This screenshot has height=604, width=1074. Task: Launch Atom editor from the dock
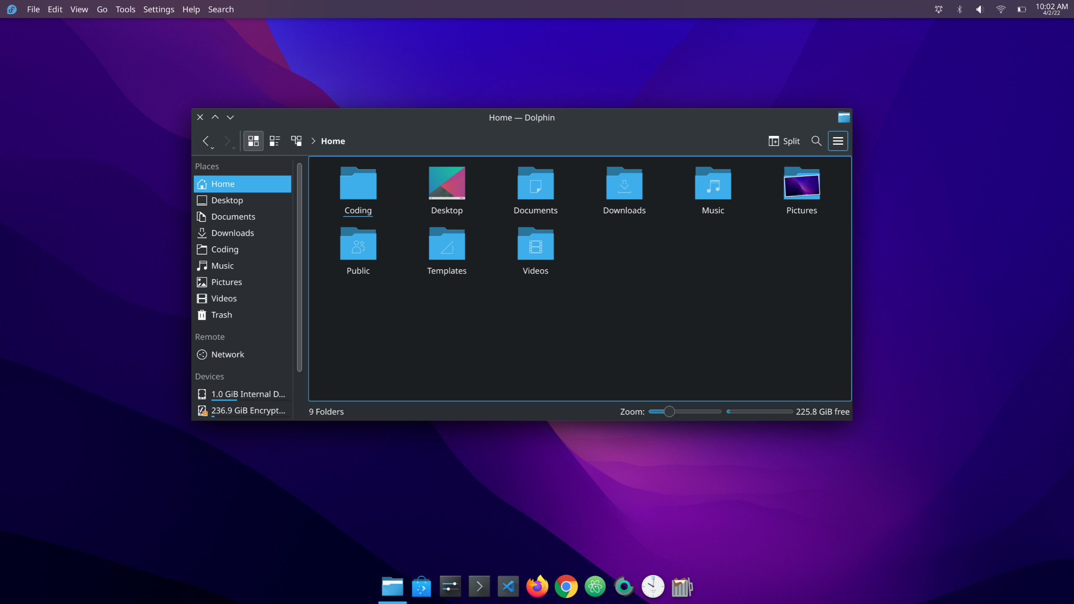tap(595, 586)
